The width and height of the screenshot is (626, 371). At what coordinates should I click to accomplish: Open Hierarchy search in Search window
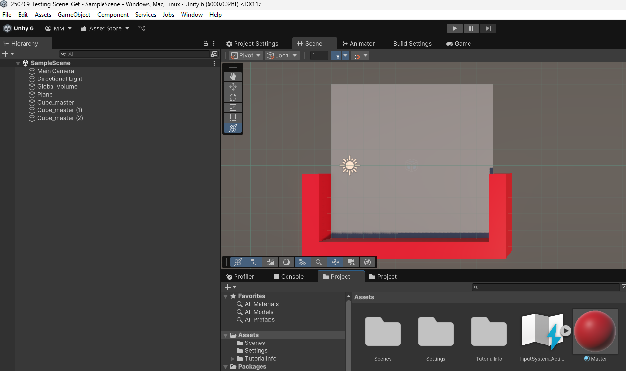(214, 54)
